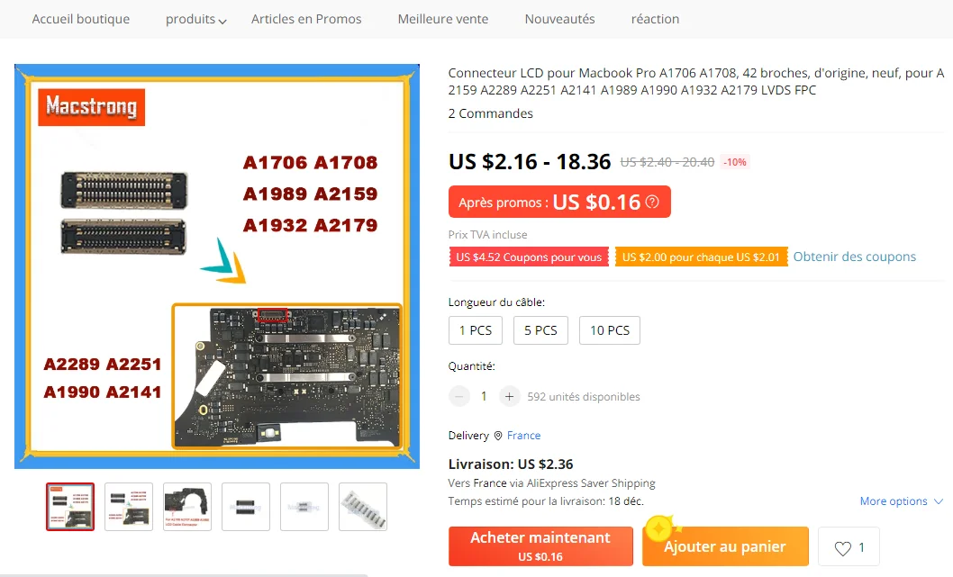Choose the 5 PCS option
Image resolution: width=953 pixels, height=577 pixels.
pyautogui.click(x=540, y=330)
